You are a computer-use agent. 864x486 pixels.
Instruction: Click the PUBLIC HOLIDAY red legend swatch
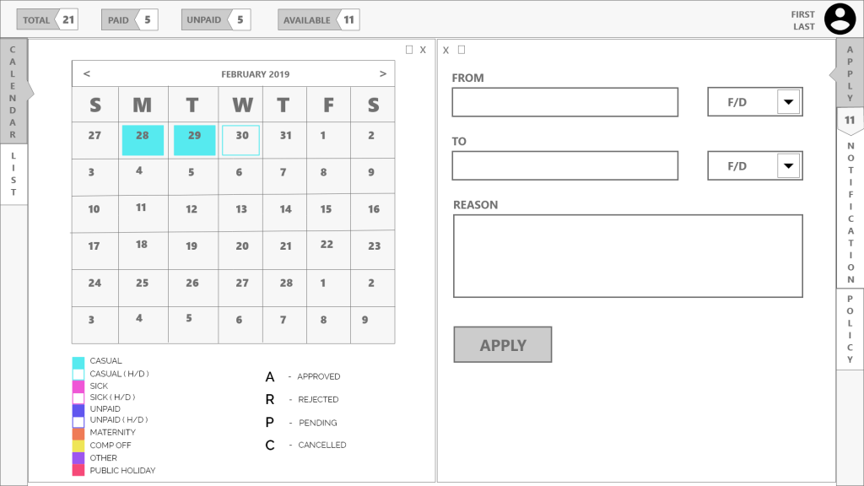[78, 470]
